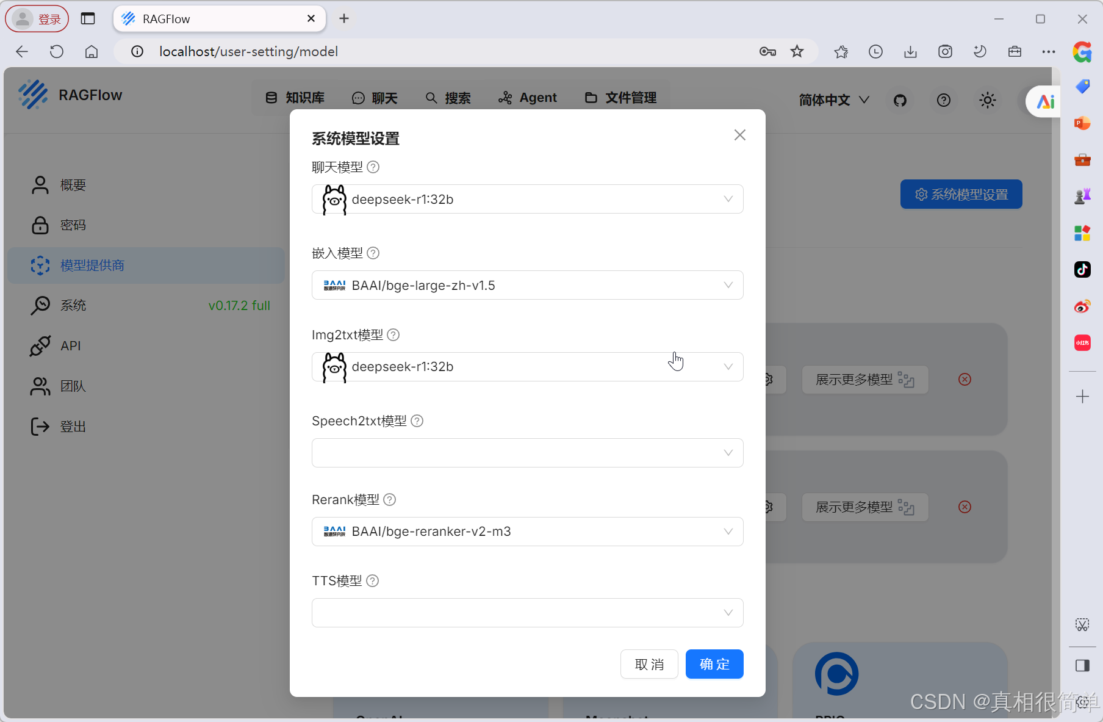
Task: Click the address bar URL
Action: (248, 52)
